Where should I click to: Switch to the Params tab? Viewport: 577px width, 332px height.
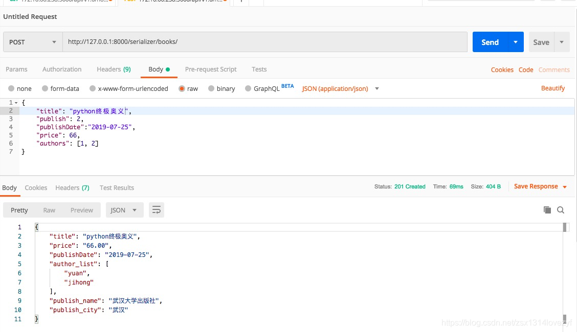[x=16, y=69]
